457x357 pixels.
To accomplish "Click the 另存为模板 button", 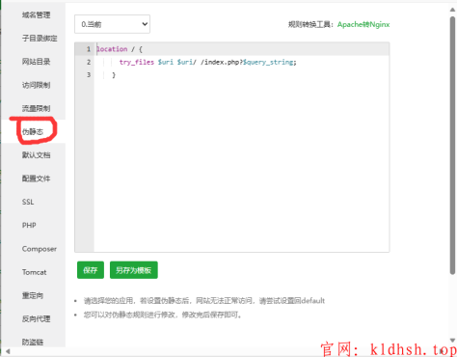I will click(x=134, y=270).
